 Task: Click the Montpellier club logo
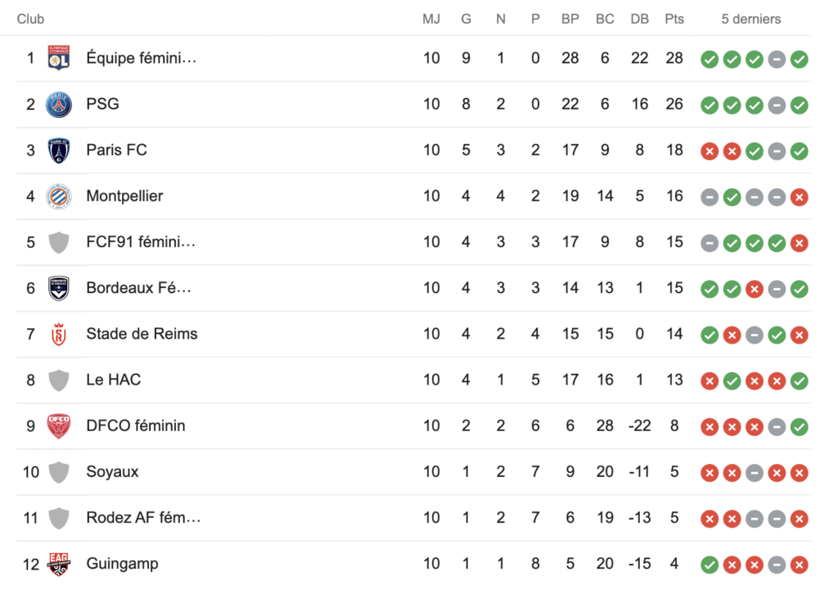59,196
